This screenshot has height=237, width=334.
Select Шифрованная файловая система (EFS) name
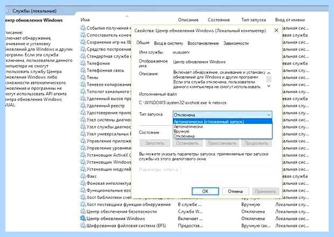(126, 226)
